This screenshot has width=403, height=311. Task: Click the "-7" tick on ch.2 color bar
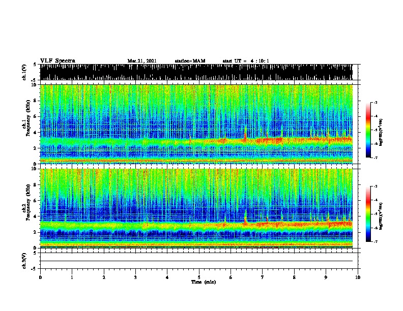coord(376,241)
